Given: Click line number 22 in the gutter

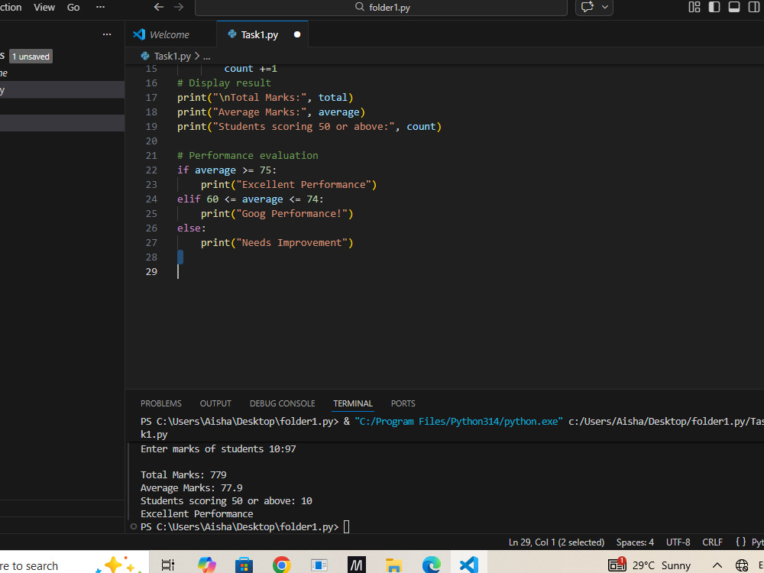Looking at the screenshot, I should (151, 170).
